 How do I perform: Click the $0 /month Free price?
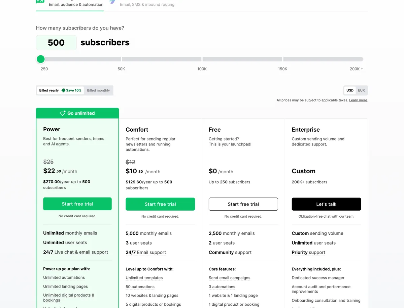pyautogui.click(x=221, y=171)
